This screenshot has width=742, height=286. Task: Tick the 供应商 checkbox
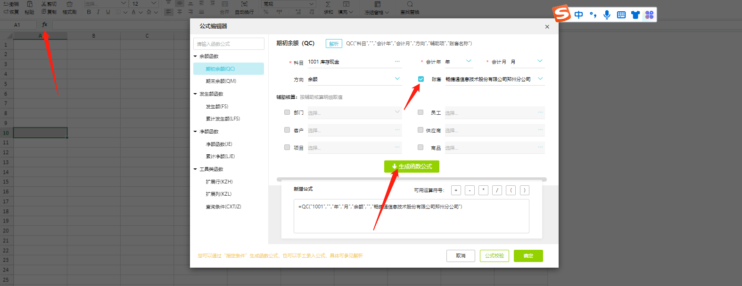click(420, 130)
